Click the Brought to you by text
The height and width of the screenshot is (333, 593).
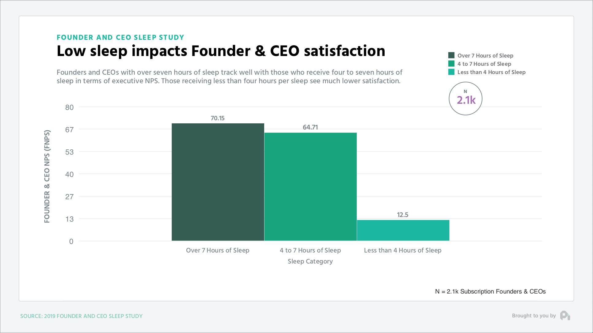click(534, 316)
